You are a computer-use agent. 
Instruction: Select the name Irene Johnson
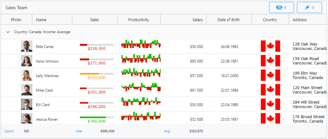pyautogui.click(x=47, y=61)
